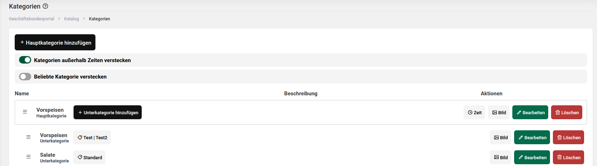
Task: Open Bild for Vorspeisen Unterkategorie
Action: 500,137
